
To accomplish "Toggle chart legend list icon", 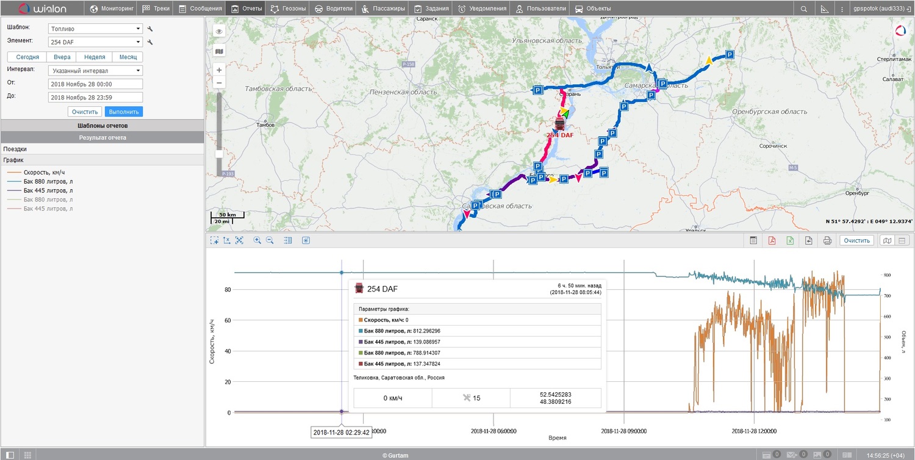I will pos(288,240).
